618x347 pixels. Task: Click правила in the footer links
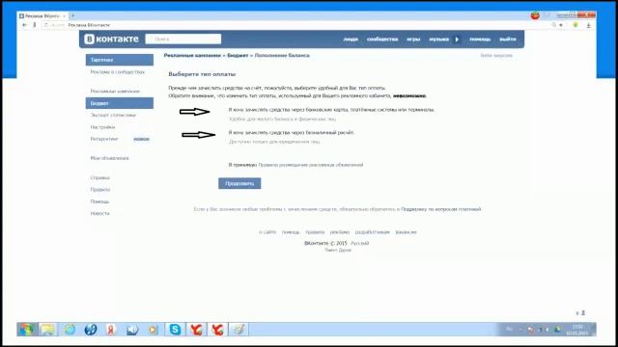click(x=315, y=232)
